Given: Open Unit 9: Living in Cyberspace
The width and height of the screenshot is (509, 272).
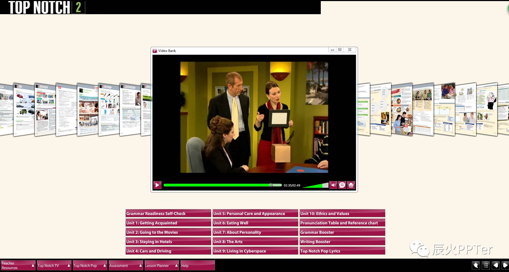Looking at the screenshot, I should click(255, 251).
